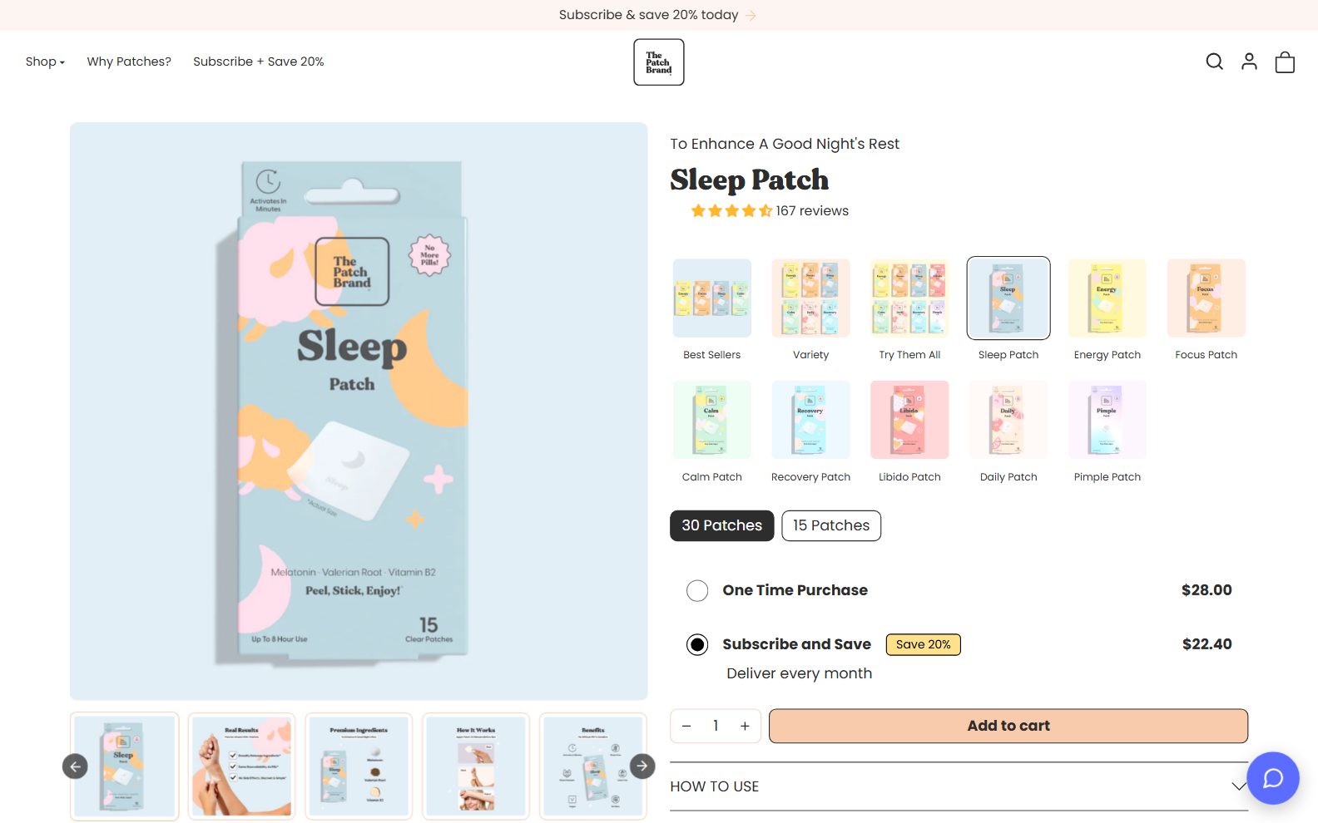Open the chat support bubble
Image resolution: width=1318 pixels, height=823 pixels.
click(x=1273, y=778)
